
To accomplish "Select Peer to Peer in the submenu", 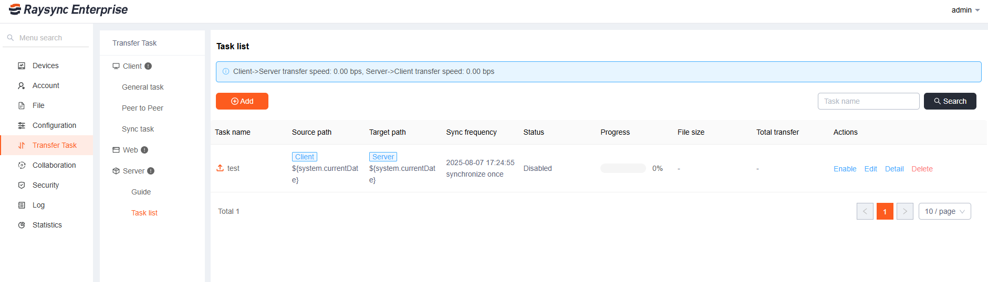I will (x=142, y=108).
